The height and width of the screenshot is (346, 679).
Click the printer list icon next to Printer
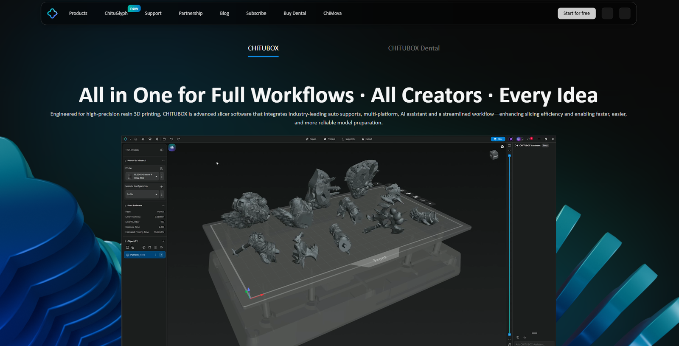click(x=161, y=169)
